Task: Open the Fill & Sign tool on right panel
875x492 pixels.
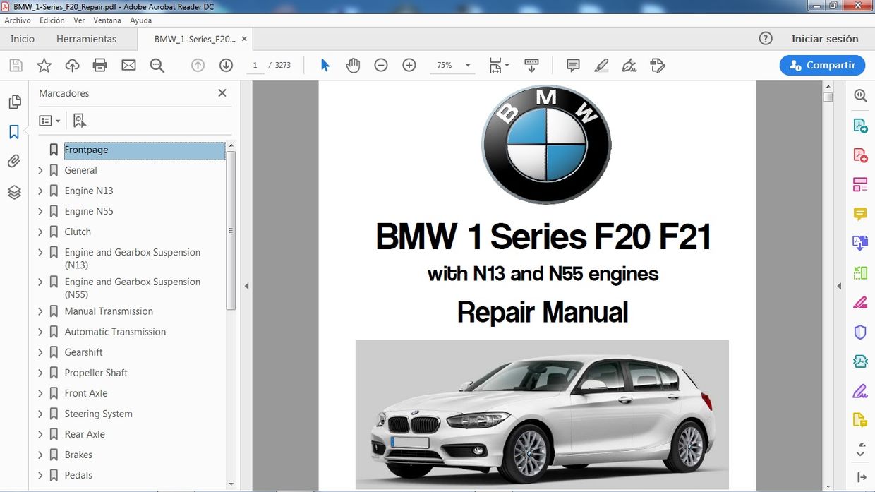Action: tap(859, 390)
